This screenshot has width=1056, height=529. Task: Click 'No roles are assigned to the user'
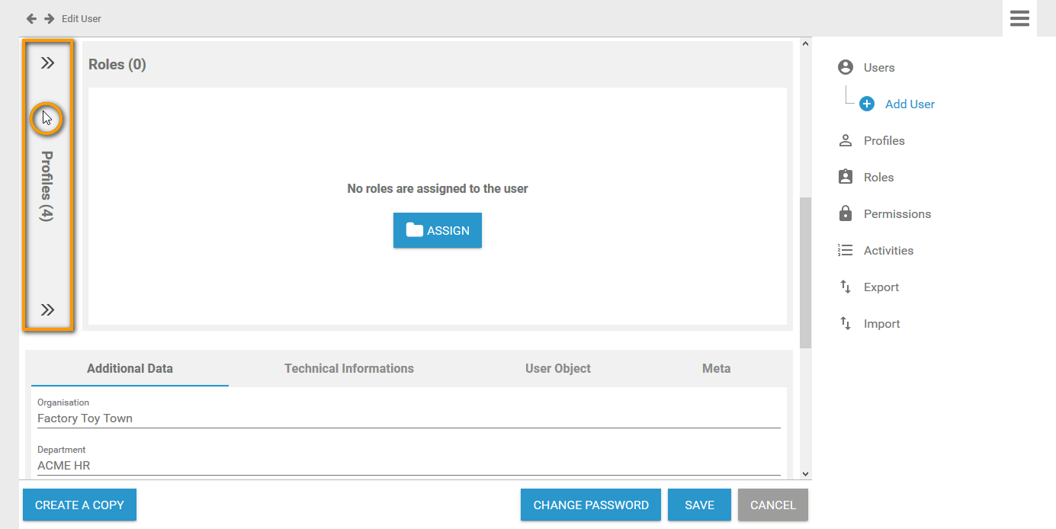coord(438,188)
